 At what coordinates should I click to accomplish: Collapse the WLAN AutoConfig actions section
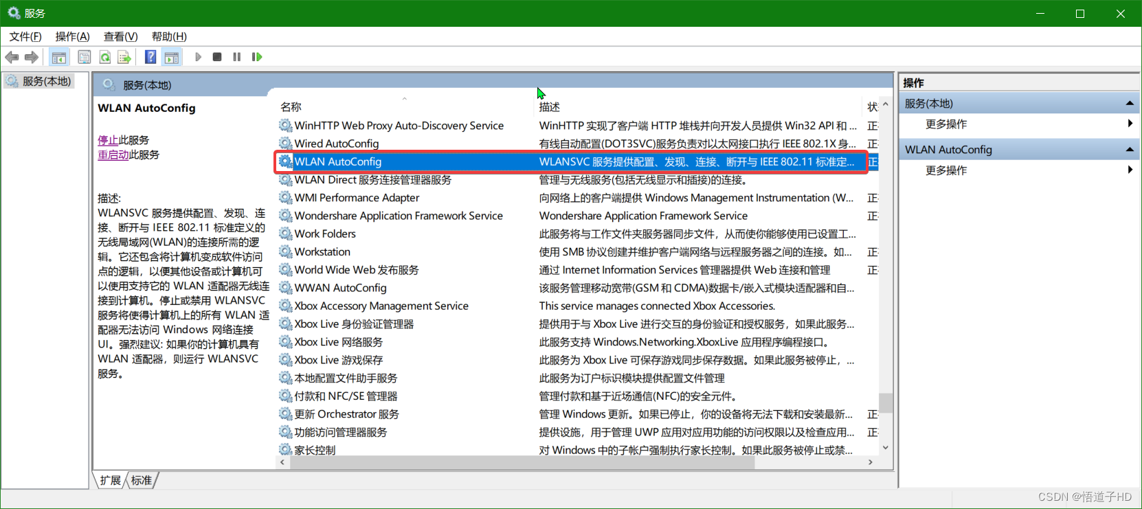[x=1130, y=149]
